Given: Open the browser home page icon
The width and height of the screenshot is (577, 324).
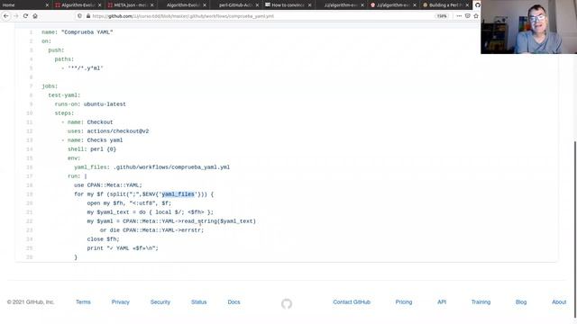Looking at the screenshot, I should click(x=35, y=16).
